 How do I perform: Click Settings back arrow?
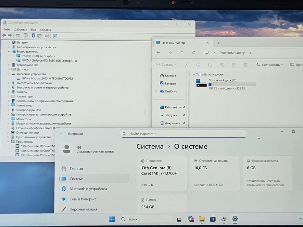tap(61, 134)
